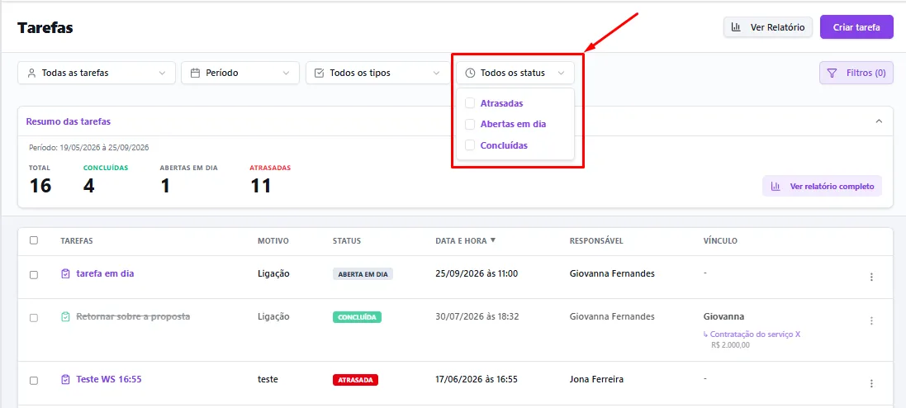The width and height of the screenshot is (906, 408).
Task: Select the Retornar sobre a proposta row checkbox
Action: (34, 318)
